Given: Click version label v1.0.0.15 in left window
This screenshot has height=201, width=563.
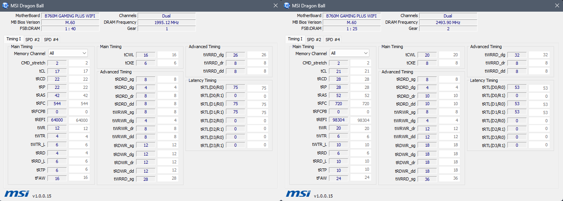Looking at the screenshot, I should pos(41,196).
